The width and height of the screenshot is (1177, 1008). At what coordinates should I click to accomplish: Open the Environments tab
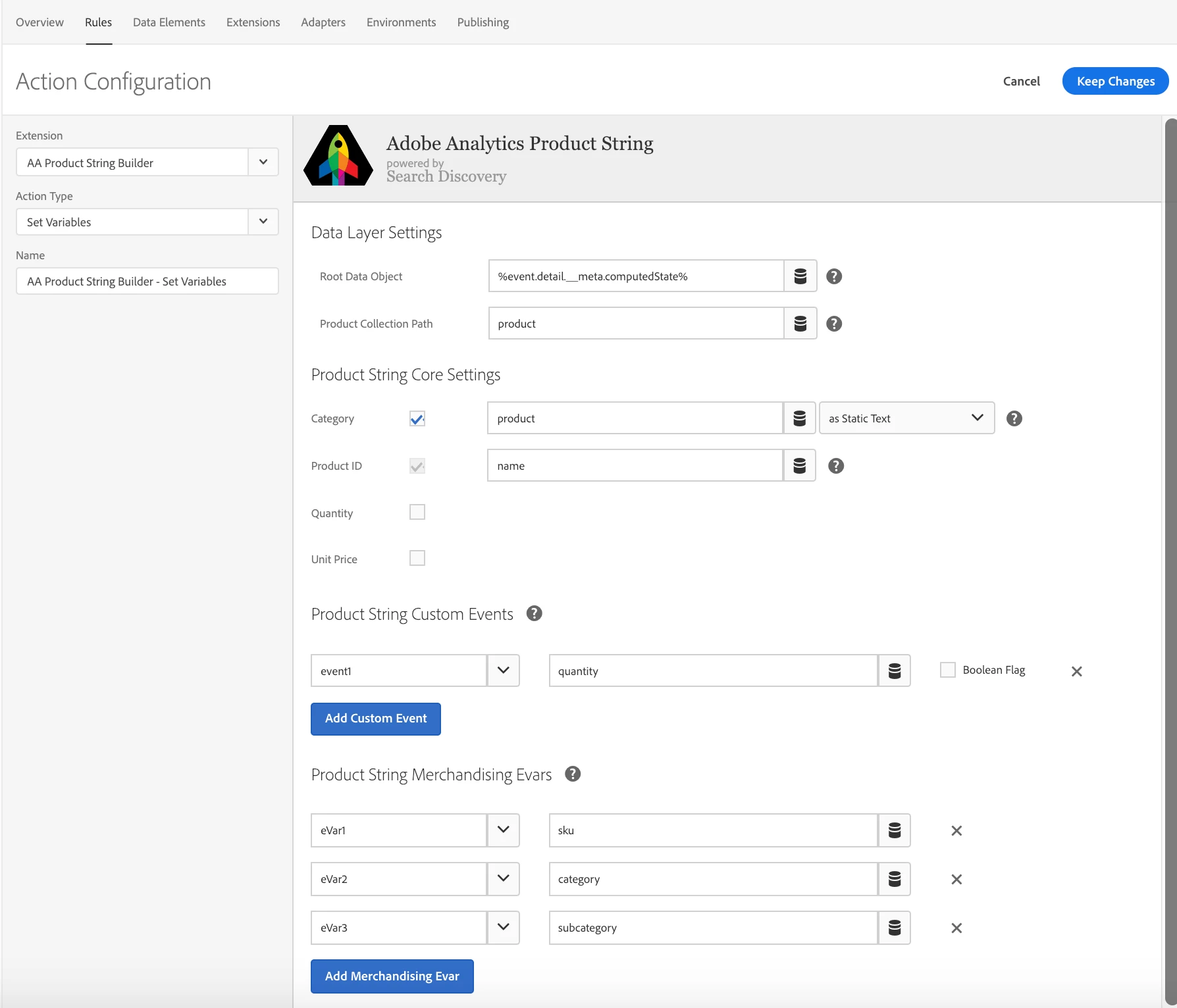tap(402, 22)
